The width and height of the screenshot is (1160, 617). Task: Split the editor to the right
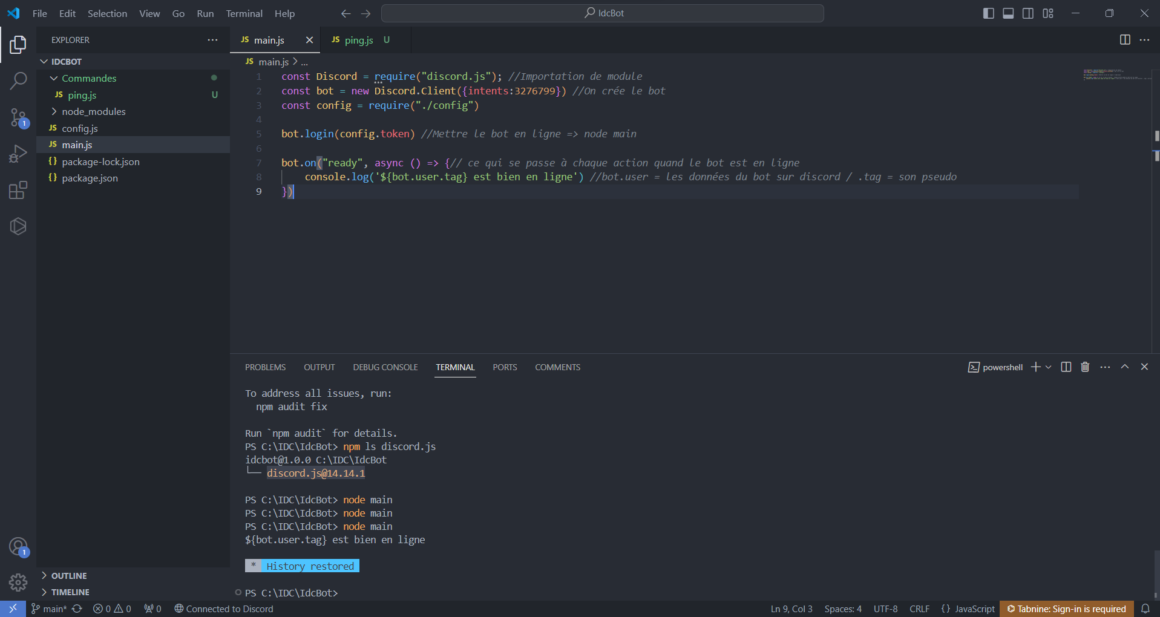[1125, 40]
